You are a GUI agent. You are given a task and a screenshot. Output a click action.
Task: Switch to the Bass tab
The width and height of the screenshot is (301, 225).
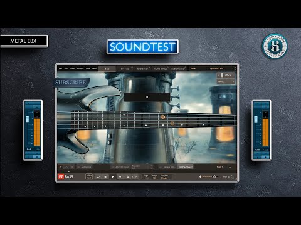point(107,69)
